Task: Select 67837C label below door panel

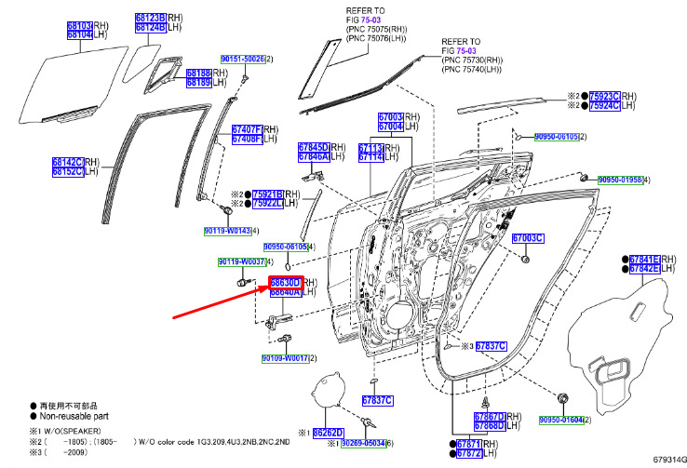Action: [378, 401]
